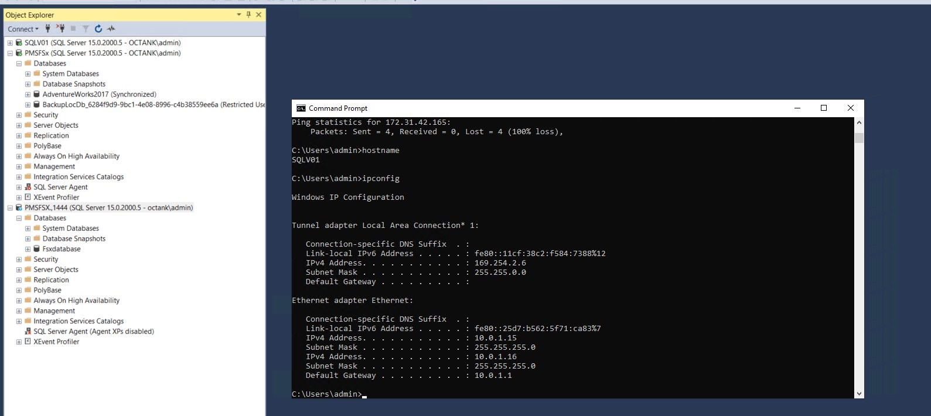Expand the Fsxdatabase node
Image resolution: width=931 pixels, height=416 pixels.
pos(28,249)
